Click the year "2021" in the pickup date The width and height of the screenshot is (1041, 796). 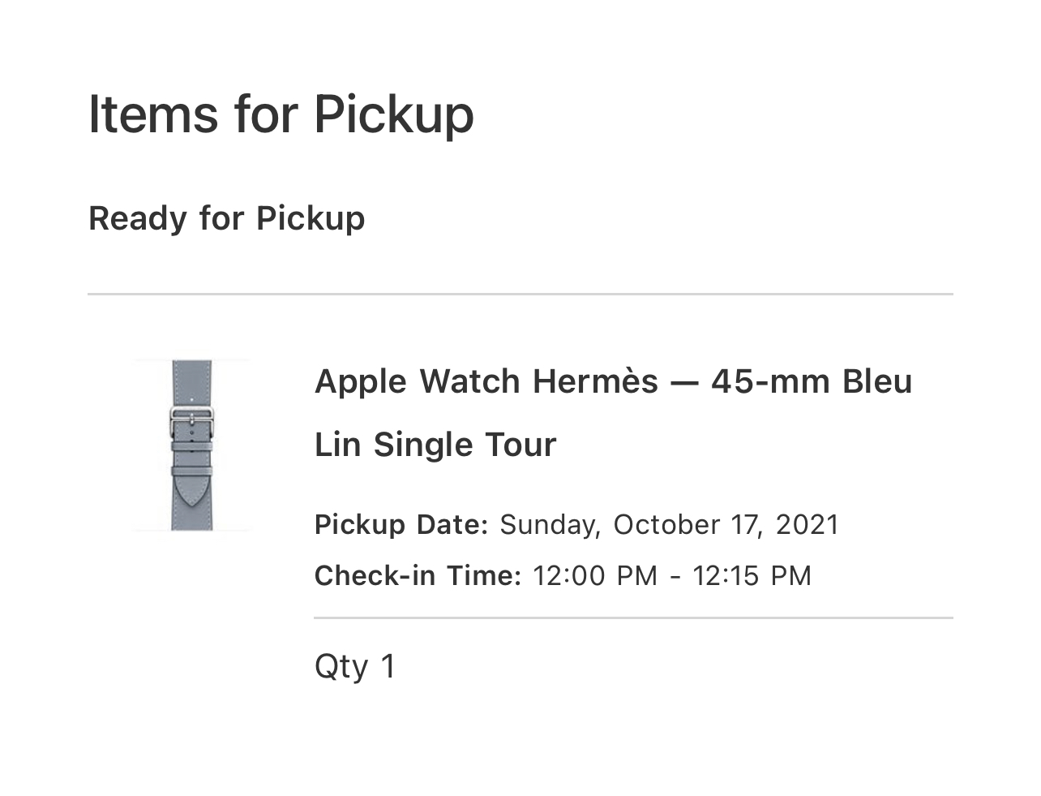(808, 524)
